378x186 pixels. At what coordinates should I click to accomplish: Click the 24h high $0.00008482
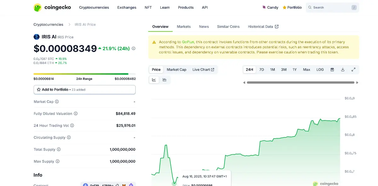pos(125,79)
